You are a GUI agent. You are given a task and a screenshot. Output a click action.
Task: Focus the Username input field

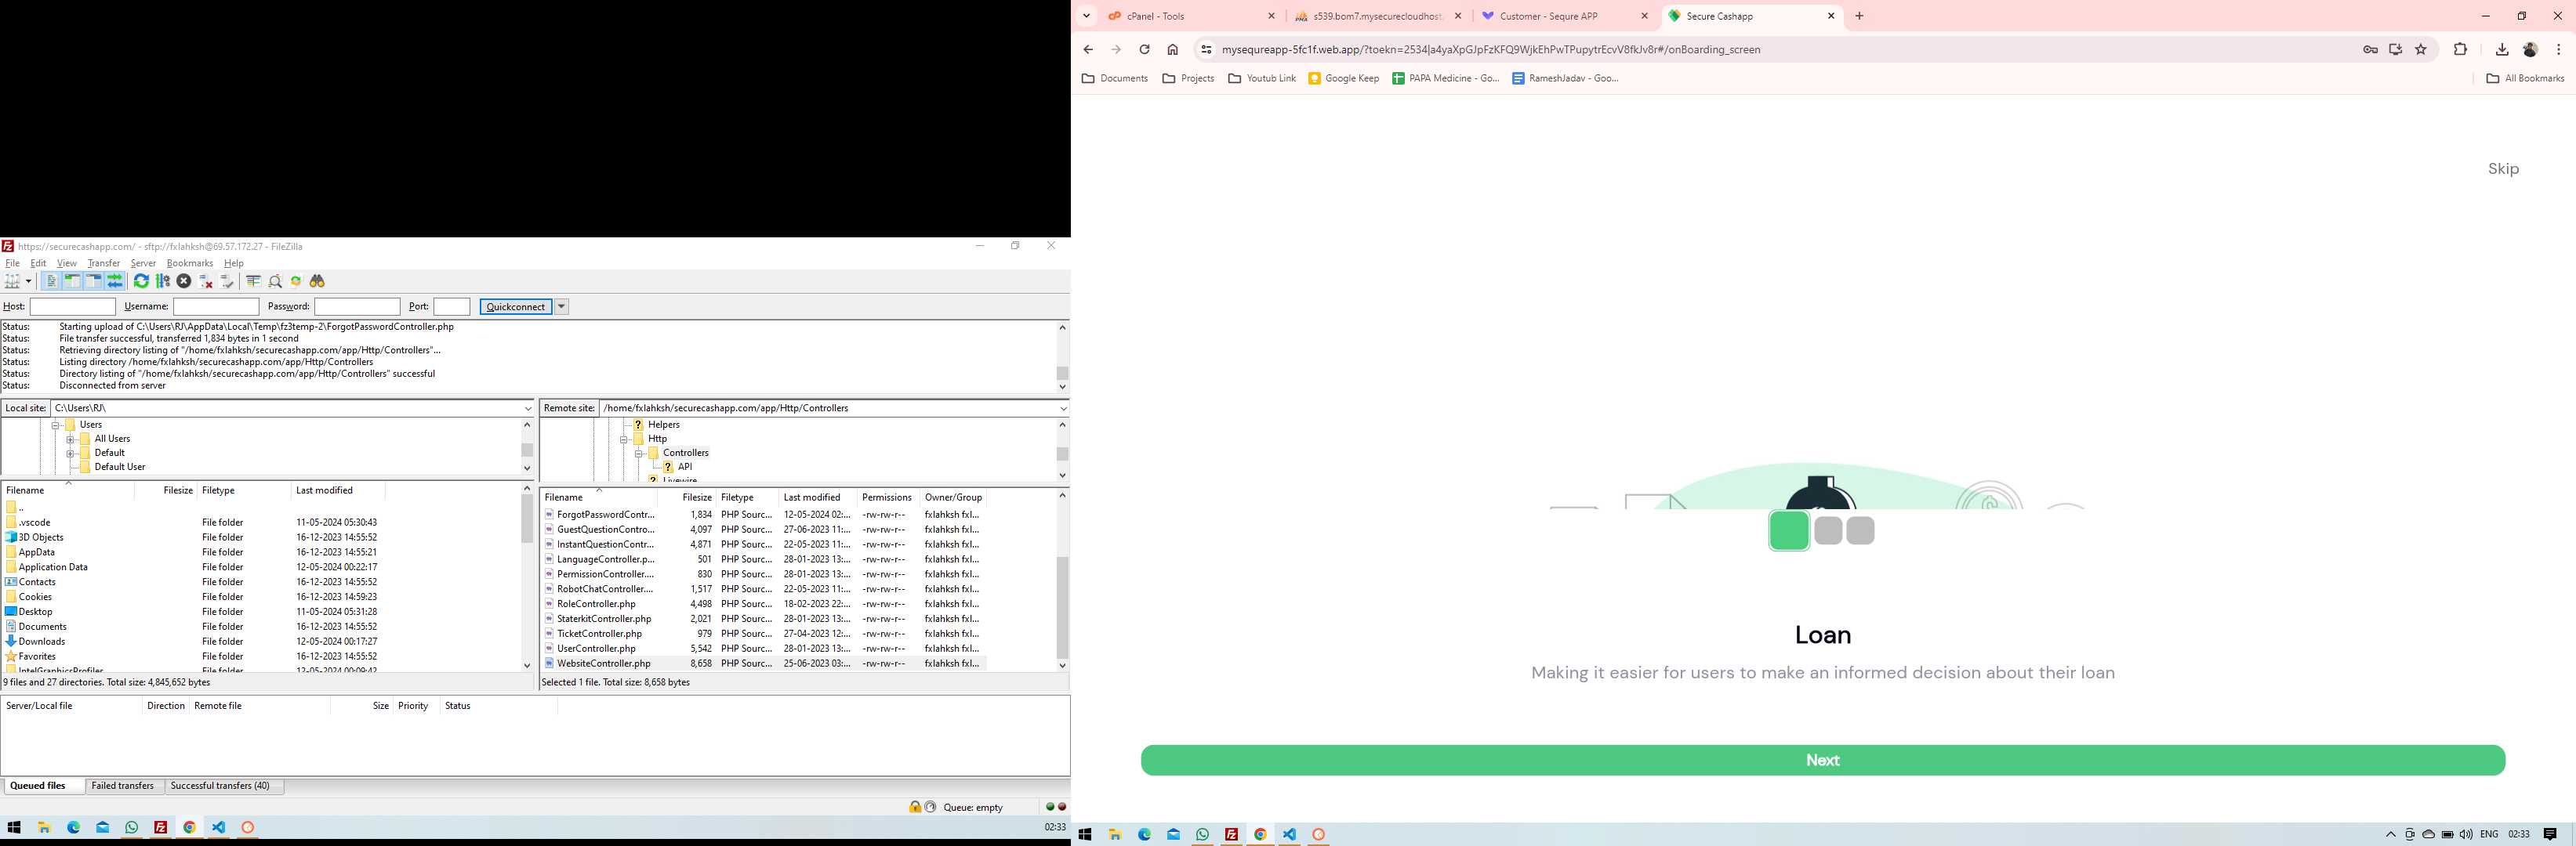click(x=216, y=306)
